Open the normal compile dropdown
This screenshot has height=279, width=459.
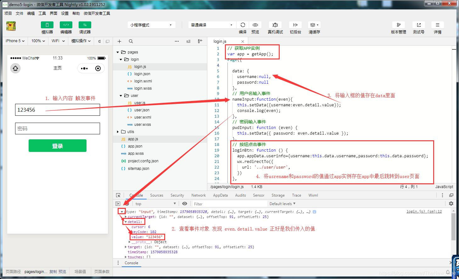[212, 25]
